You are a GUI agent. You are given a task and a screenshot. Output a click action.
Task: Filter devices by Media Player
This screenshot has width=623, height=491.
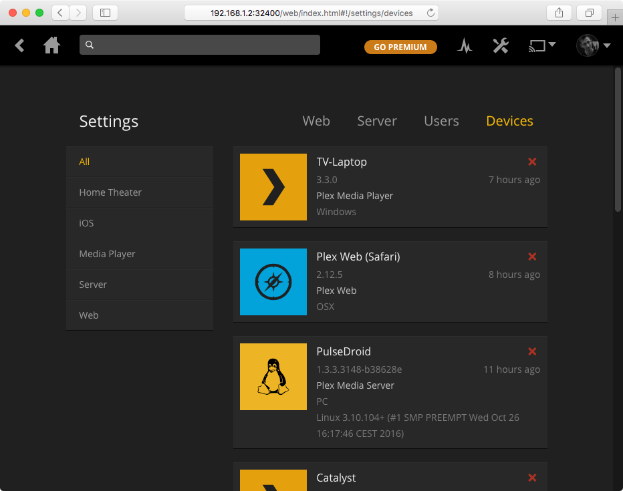pyautogui.click(x=140, y=254)
